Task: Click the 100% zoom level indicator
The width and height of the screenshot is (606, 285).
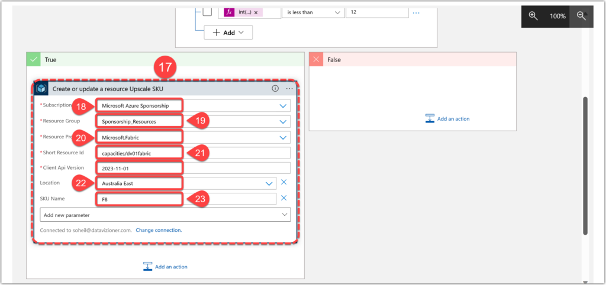Action: (557, 16)
